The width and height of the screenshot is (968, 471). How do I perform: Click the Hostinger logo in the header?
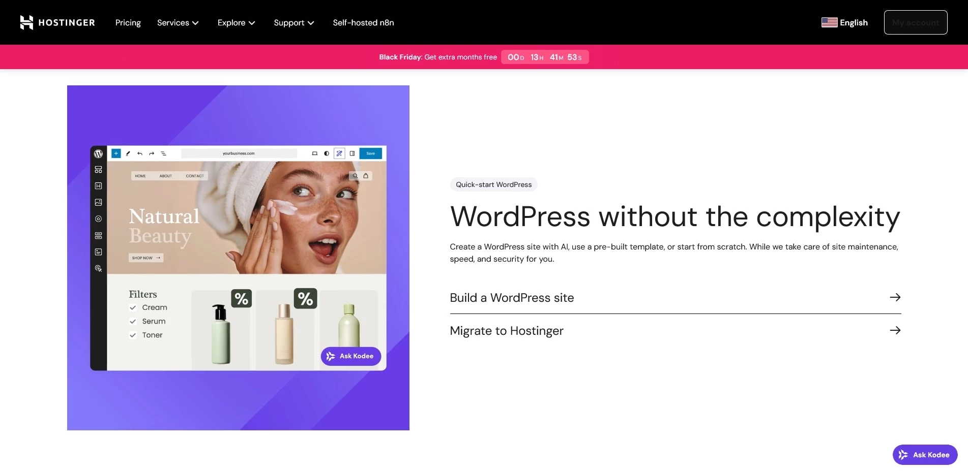[57, 22]
